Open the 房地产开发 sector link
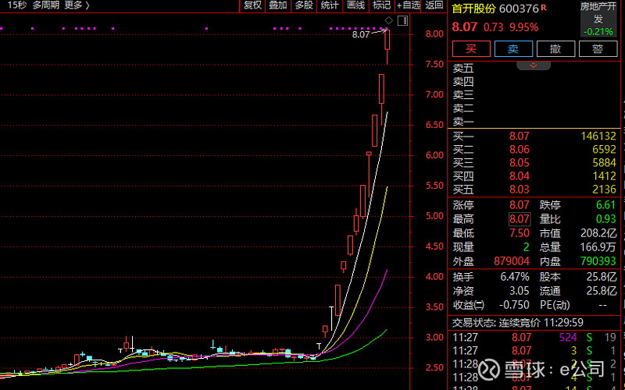Viewport: 625px width, 390px height. coord(598,12)
